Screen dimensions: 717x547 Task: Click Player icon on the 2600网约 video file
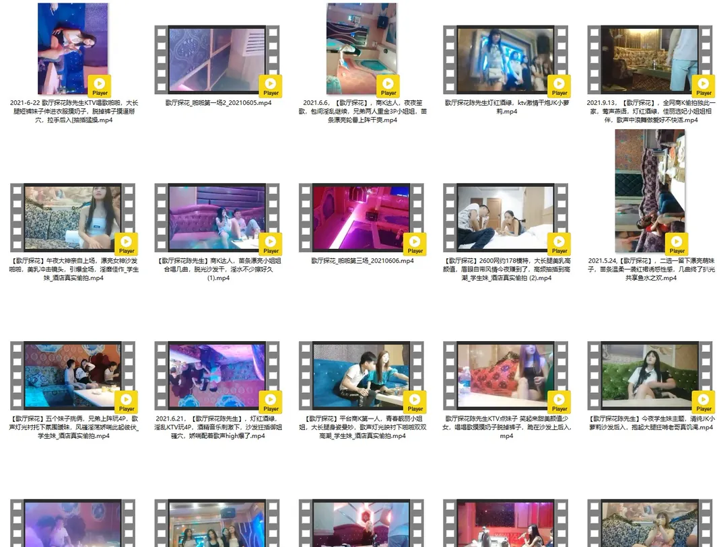click(559, 244)
